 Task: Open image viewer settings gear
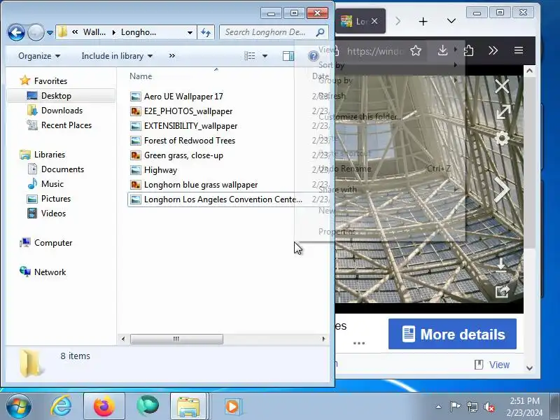[x=502, y=139]
